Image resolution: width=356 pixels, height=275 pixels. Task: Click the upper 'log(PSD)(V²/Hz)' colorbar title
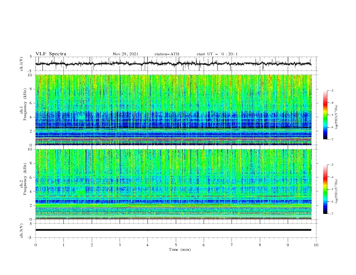click(x=337, y=117)
